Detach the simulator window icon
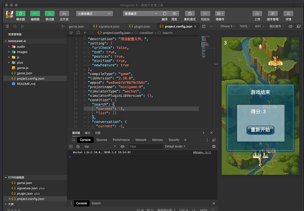 (298, 26)
